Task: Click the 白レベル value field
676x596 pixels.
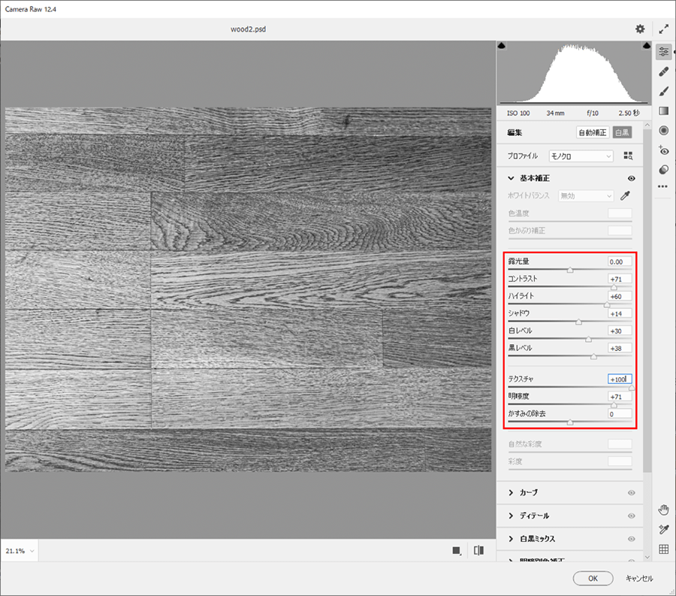Action: coord(620,331)
